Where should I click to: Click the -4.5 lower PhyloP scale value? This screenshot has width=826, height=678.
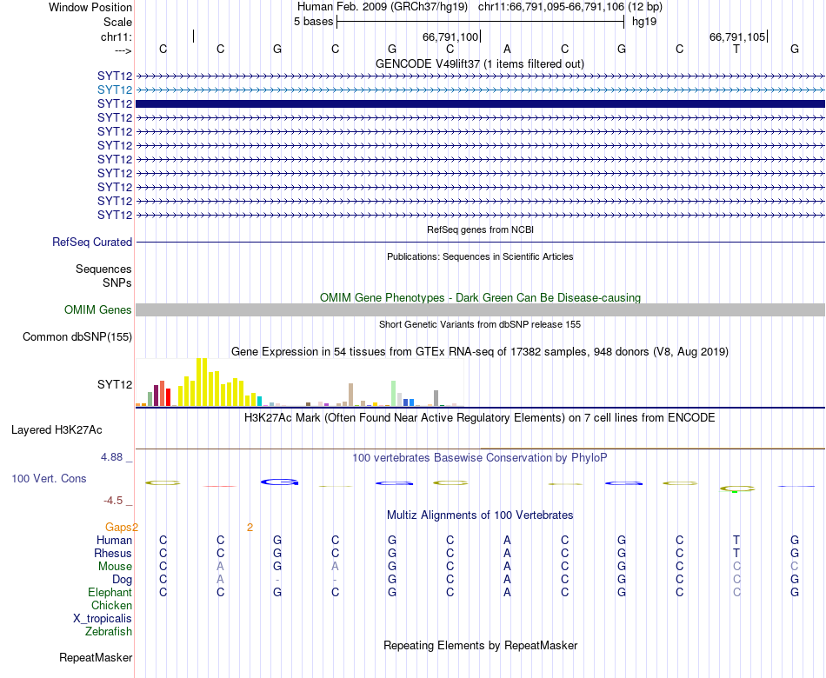pos(113,501)
